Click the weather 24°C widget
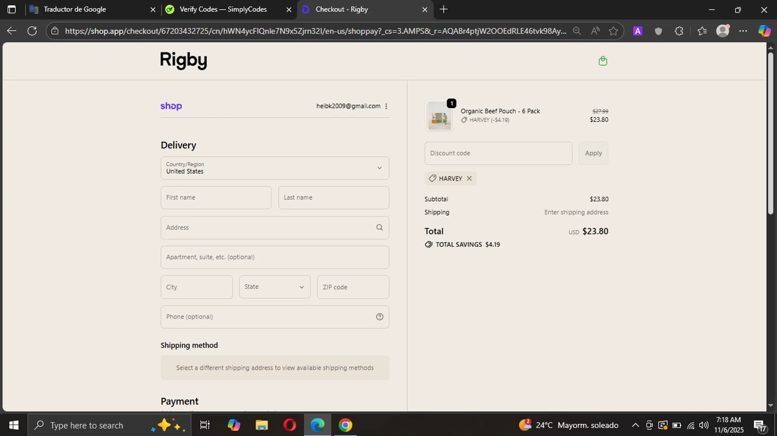Image resolution: width=777 pixels, height=436 pixels. coord(569,425)
